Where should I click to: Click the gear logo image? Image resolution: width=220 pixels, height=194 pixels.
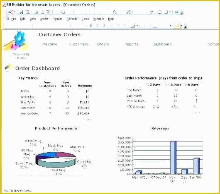(x=16, y=41)
